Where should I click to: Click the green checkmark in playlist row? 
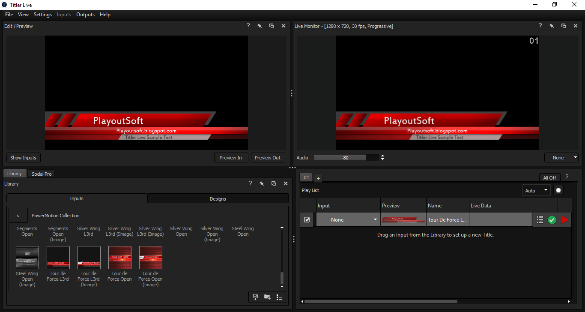552,220
